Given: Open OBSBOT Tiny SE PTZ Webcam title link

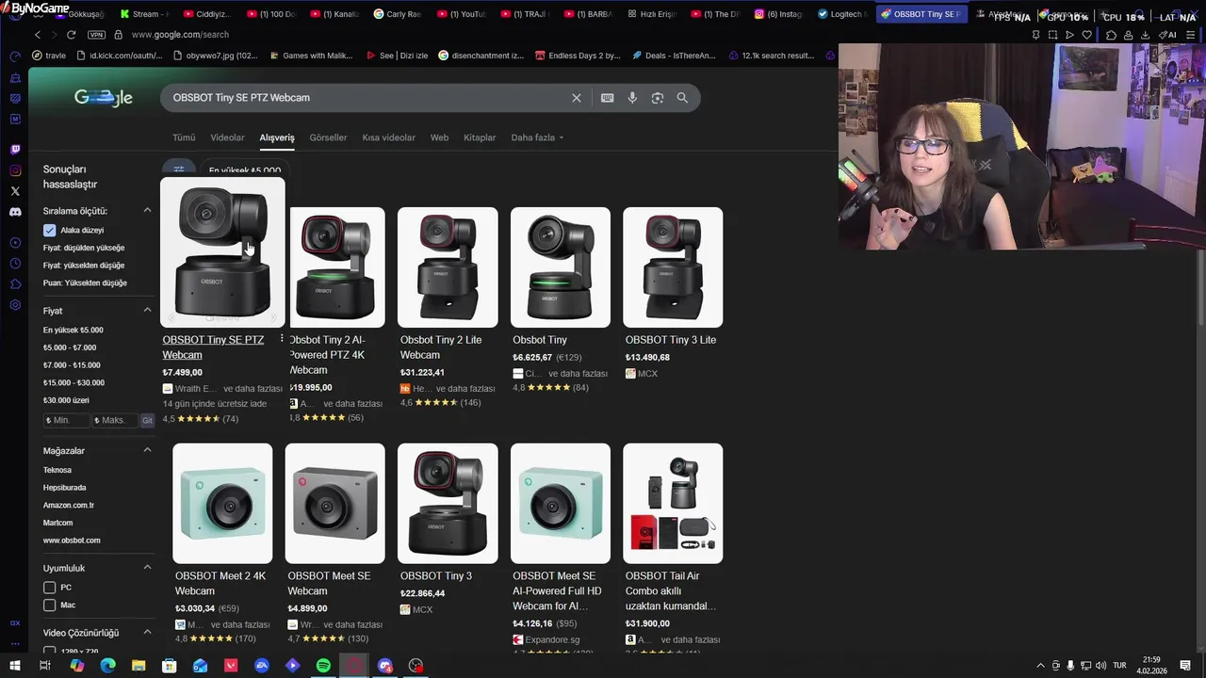Looking at the screenshot, I should pyautogui.click(x=213, y=347).
